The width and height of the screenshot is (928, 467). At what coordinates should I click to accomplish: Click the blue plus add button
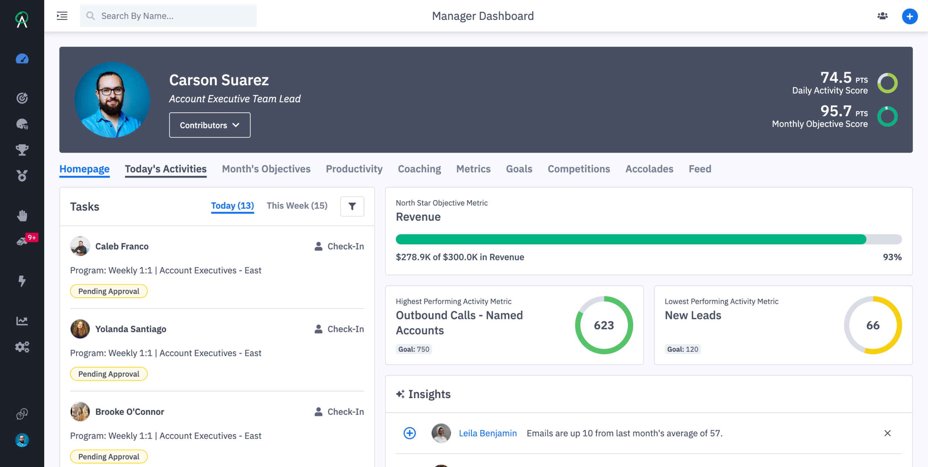[x=910, y=16]
